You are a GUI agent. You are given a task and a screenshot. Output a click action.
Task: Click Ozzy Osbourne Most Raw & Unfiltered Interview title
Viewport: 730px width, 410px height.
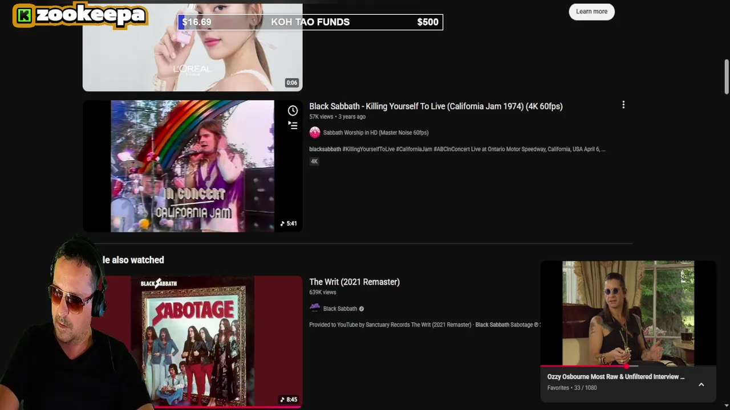click(x=616, y=376)
